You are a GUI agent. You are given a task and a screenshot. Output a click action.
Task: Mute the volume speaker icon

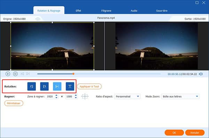point(201,74)
